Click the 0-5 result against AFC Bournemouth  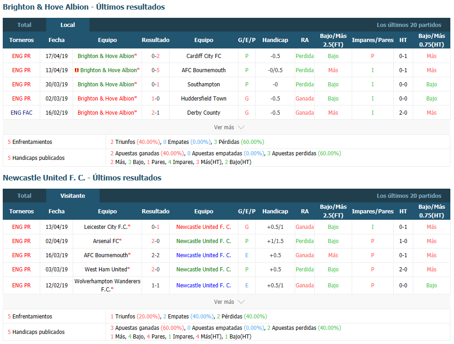click(x=155, y=70)
